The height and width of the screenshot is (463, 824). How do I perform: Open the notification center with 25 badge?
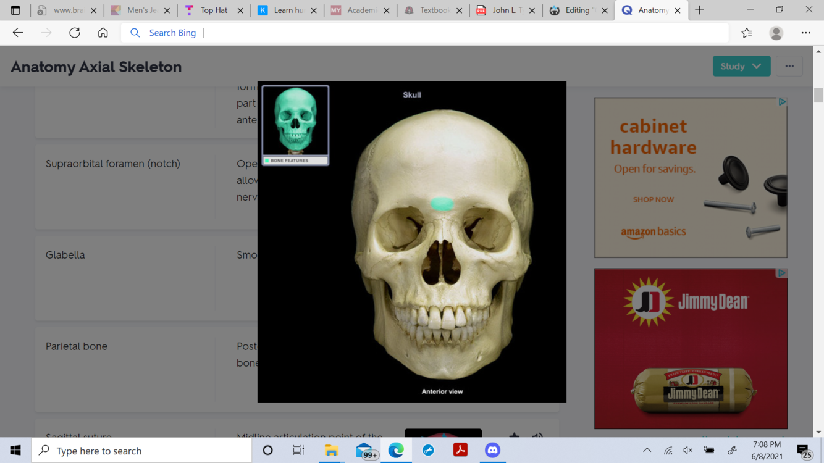pos(804,451)
